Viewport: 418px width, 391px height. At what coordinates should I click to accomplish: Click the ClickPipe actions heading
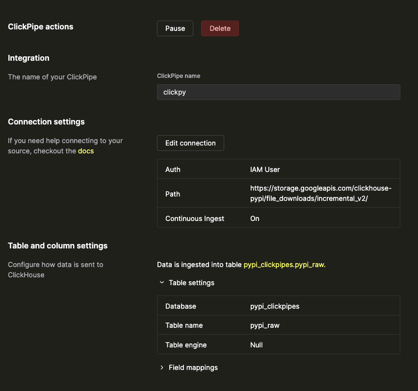pos(41,27)
